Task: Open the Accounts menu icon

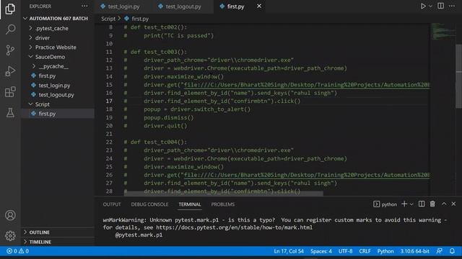Action: click(10, 215)
